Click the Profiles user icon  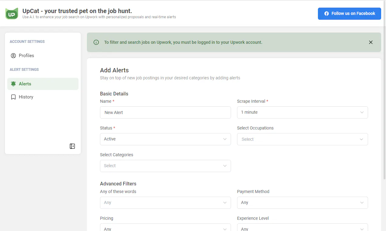point(13,56)
